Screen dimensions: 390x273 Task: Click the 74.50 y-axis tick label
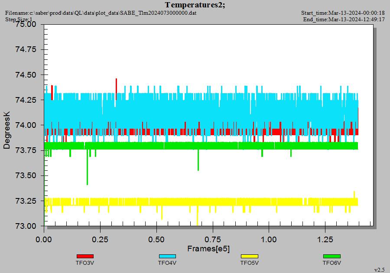click(x=26, y=75)
